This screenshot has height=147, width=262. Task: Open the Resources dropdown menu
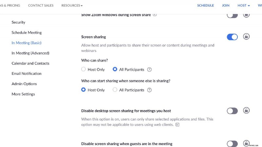click(x=72, y=6)
